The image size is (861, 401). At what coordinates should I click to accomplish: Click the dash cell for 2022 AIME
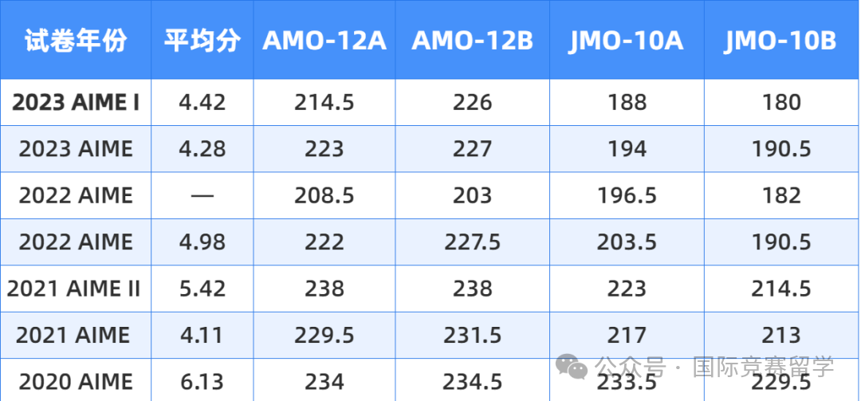(202, 195)
